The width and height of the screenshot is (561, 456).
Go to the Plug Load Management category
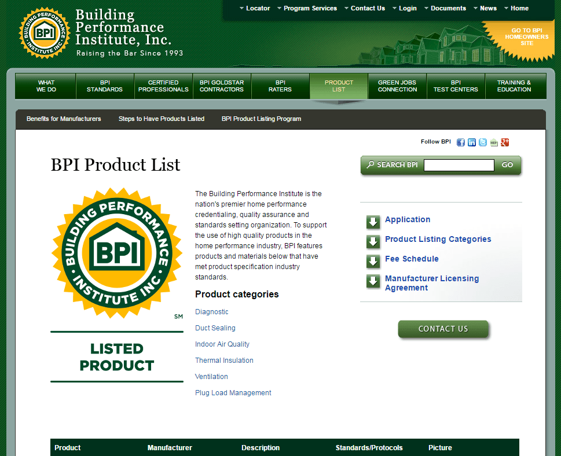click(233, 393)
